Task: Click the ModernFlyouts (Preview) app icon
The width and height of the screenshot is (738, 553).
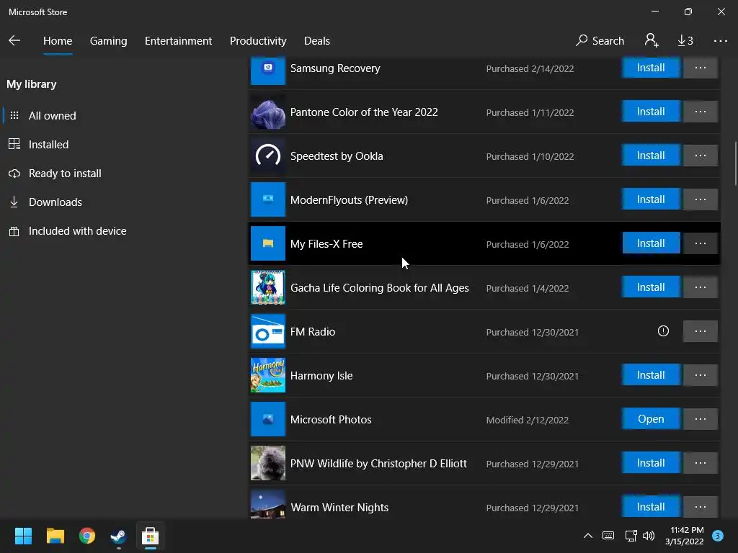Action: [x=268, y=199]
